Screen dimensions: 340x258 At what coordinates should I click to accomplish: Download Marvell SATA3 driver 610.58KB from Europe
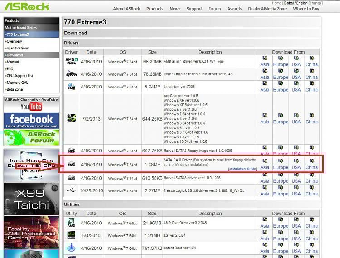281,181
